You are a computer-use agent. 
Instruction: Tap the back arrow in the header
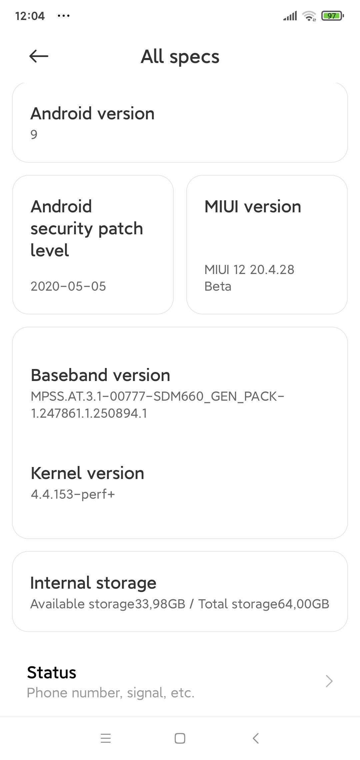(39, 56)
